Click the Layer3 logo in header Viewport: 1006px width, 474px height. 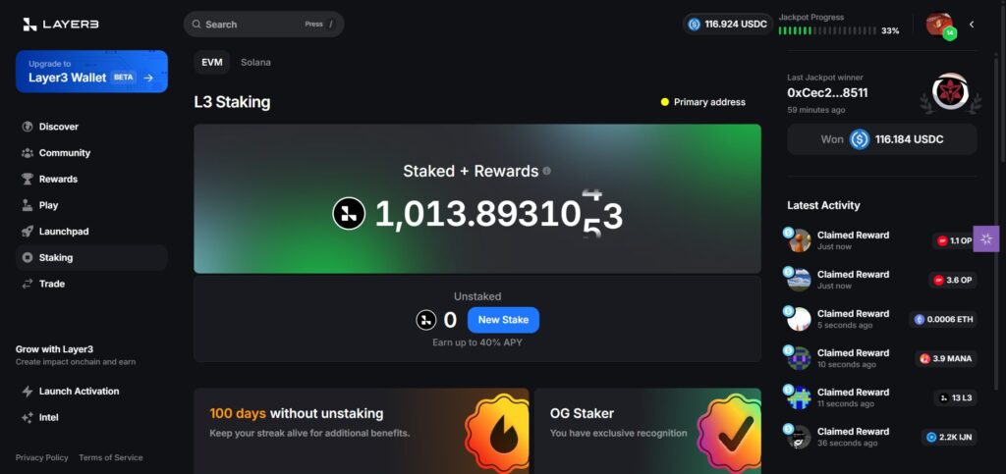tap(61, 25)
